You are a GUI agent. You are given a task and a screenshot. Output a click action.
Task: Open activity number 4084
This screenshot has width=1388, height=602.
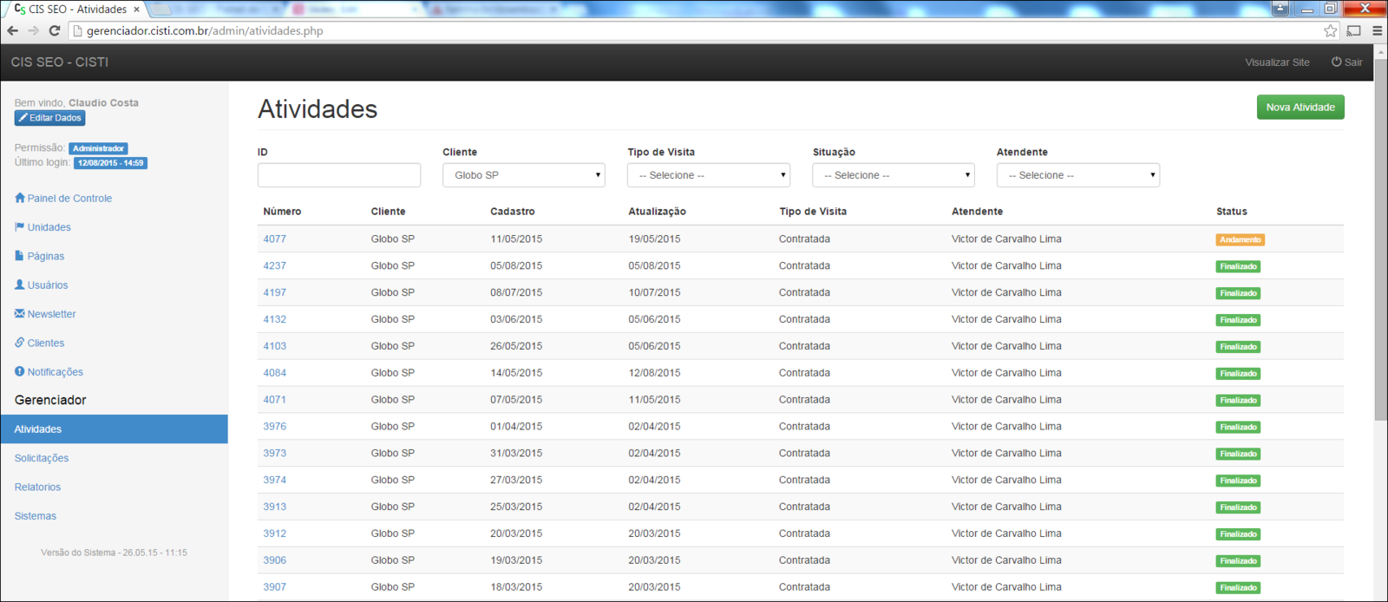[x=275, y=373]
